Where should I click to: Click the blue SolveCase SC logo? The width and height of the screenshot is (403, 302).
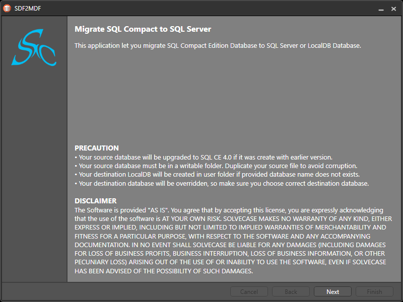pyautogui.click(x=34, y=47)
